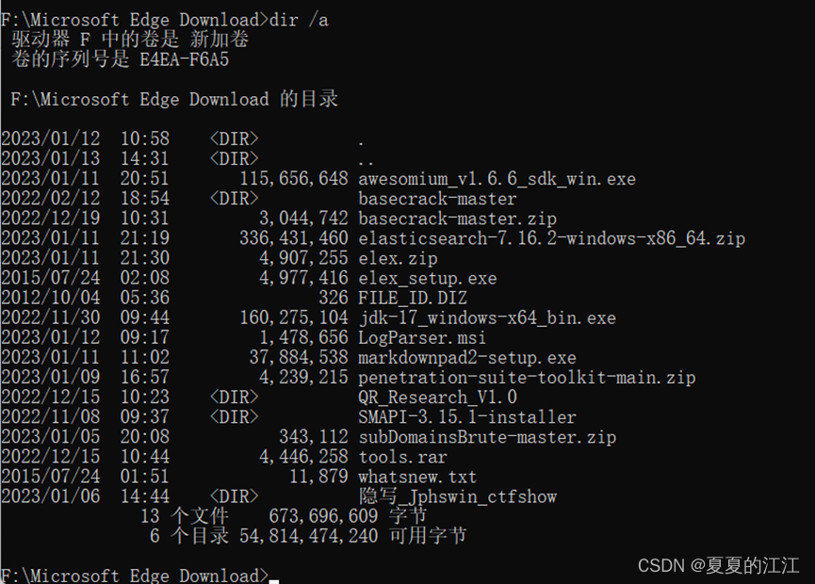
Task: Click the elex.zip filename
Action: (398, 258)
